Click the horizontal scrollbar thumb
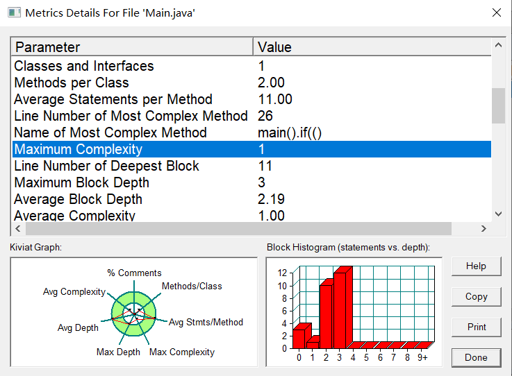The width and height of the screenshot is (512, 376). click(x=239, y=229)
